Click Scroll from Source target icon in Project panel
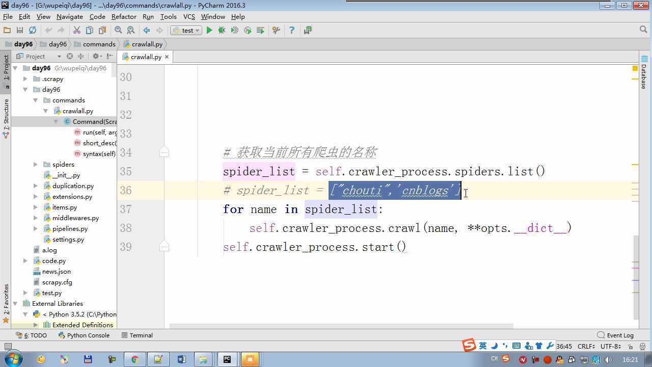652x367 pixels. [70, 56]
